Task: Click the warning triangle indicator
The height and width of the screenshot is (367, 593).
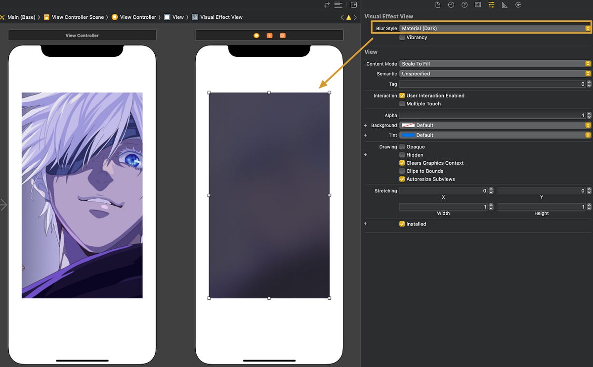Action: (348, 17)
